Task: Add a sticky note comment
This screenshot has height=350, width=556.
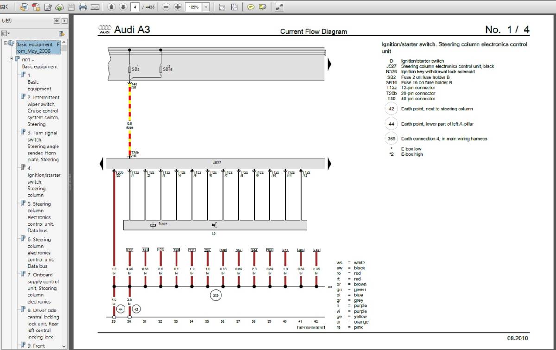Action: click(251, 7)
